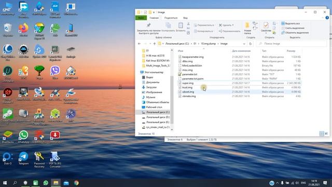Image resolution: width=332 pixels, height=187 pixels.
Task: Click the taskbar search magnifier
Action: [15, 183]
